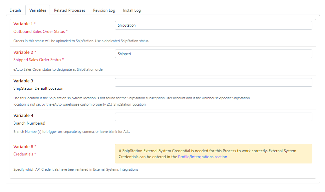The width and height of the screenshot is (325, 192).
Task: Click the Variable 4 heading
Action: (x=23, y=115)
